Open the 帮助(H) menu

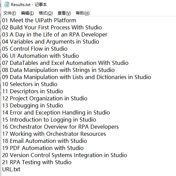83,13
